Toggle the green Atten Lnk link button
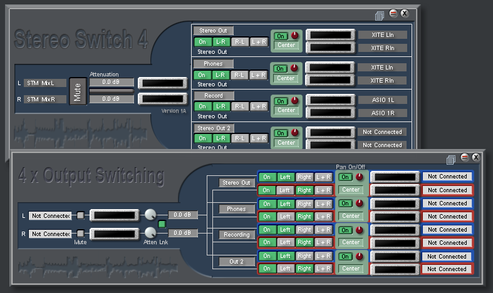This screenshot has width=493, height=293. click(162, 224)
